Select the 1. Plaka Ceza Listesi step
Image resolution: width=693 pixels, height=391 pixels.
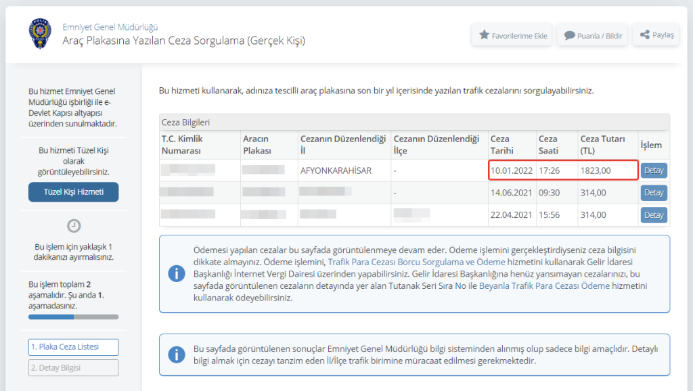pyautogui.click(x=73, y=347)
